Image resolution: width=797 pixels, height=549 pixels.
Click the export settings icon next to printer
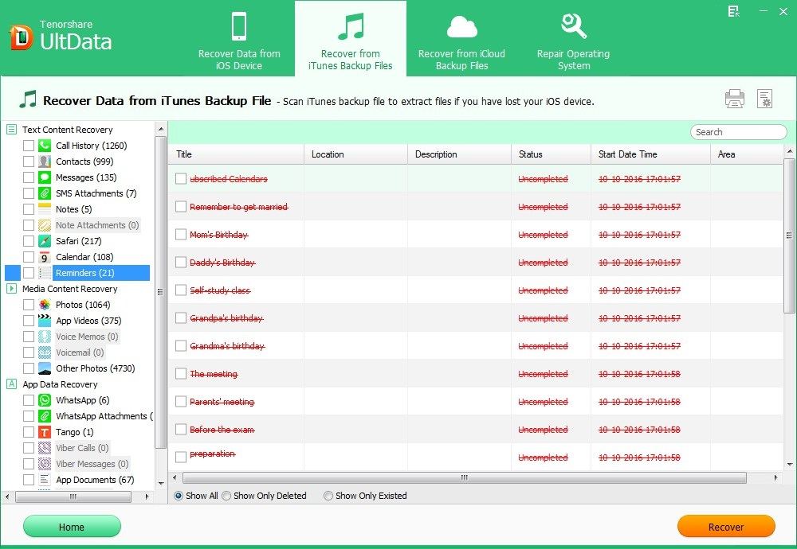click(764, 98)
